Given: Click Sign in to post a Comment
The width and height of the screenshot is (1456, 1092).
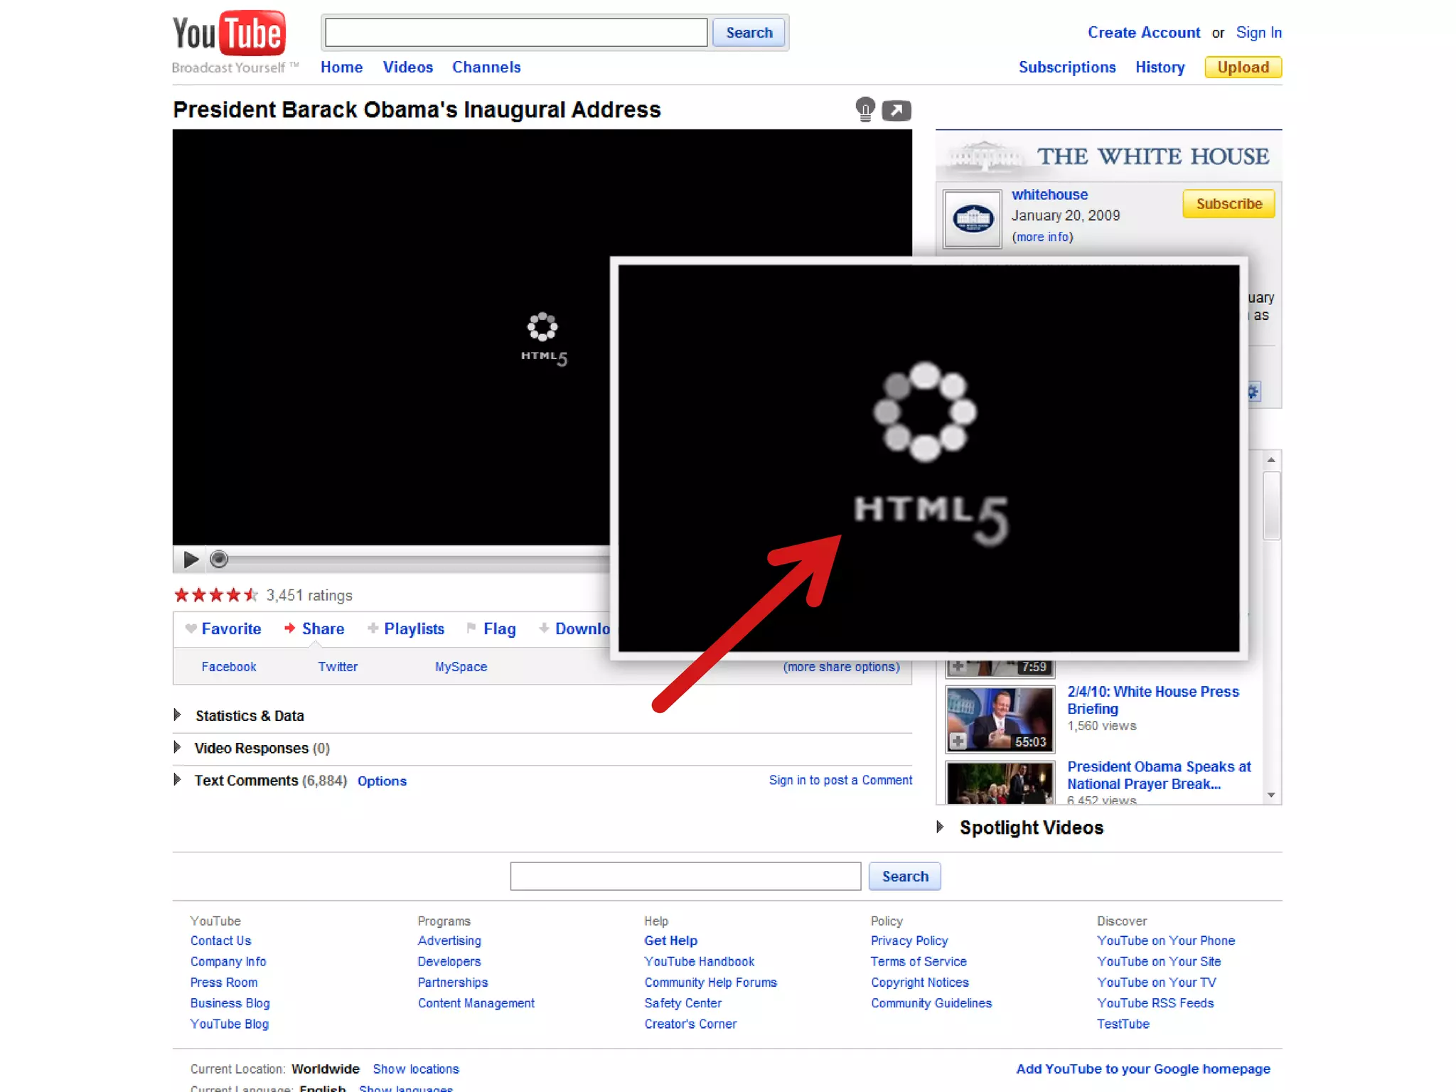Looking at the screenshot, I should pos(840,780).
